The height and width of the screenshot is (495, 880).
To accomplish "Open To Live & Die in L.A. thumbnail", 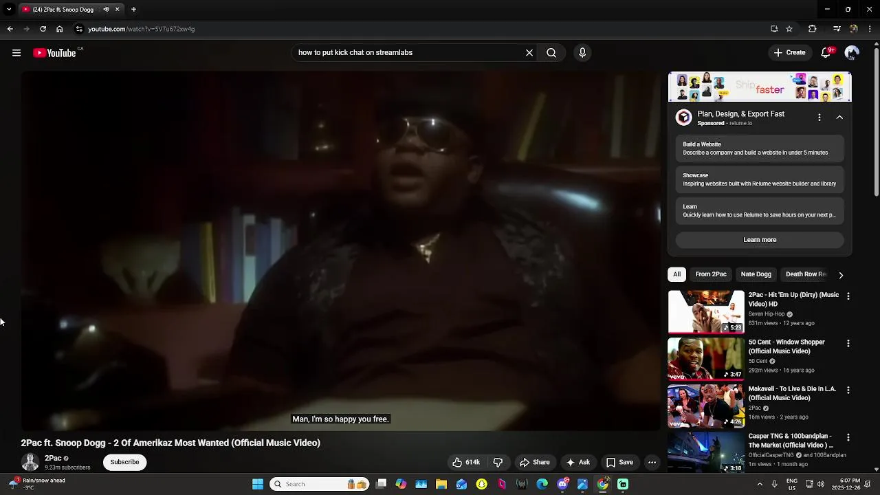I will click(706, 406).
